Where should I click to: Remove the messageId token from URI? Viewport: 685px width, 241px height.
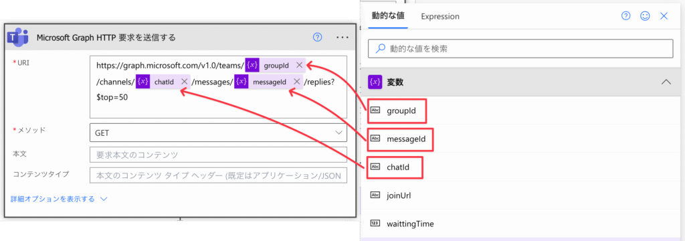click(x=296, y=81)
